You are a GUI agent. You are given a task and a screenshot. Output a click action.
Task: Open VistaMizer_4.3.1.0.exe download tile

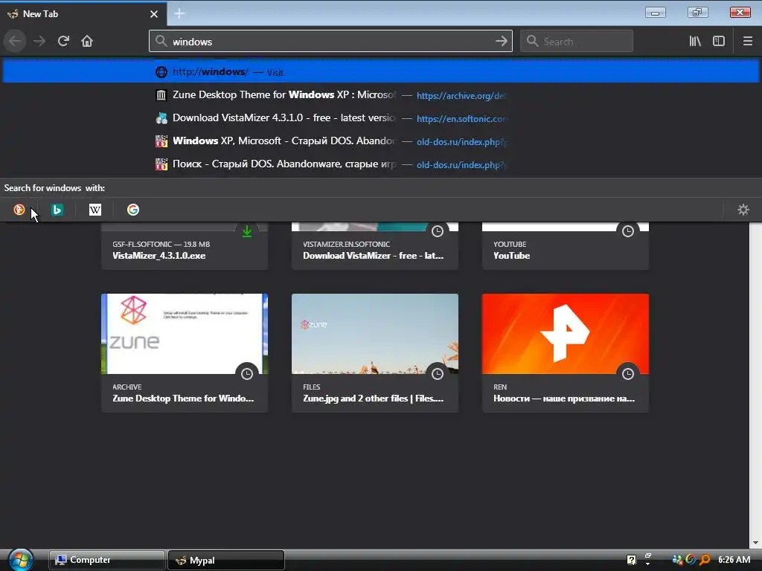[185, 246]
